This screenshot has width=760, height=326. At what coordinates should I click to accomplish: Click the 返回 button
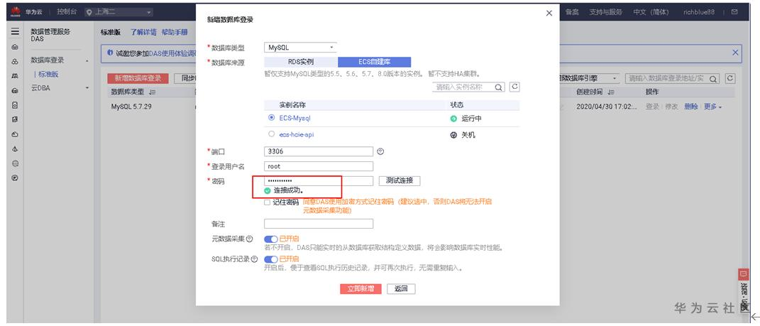click(x=401, y=288)
